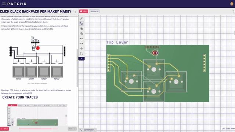
Task: Select the pointer selection tool
Action: tap(82, 23)
